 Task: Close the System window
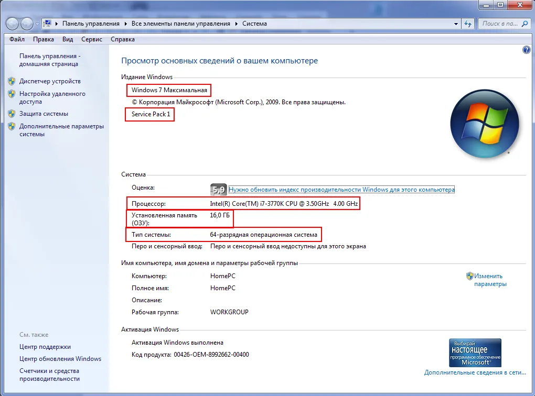point(520,5)
